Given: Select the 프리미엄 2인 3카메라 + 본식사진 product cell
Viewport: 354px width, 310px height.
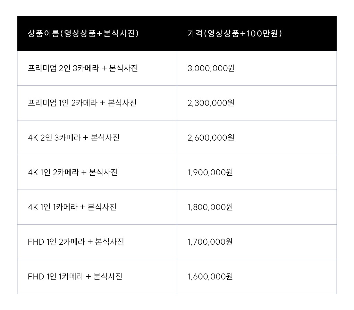Looking at the screenshot, I should pyautogui.click(x=97, y=68).
